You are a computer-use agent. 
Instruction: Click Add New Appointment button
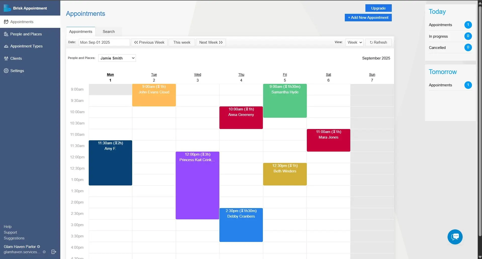pyautogui.click(x=368, y=18)
